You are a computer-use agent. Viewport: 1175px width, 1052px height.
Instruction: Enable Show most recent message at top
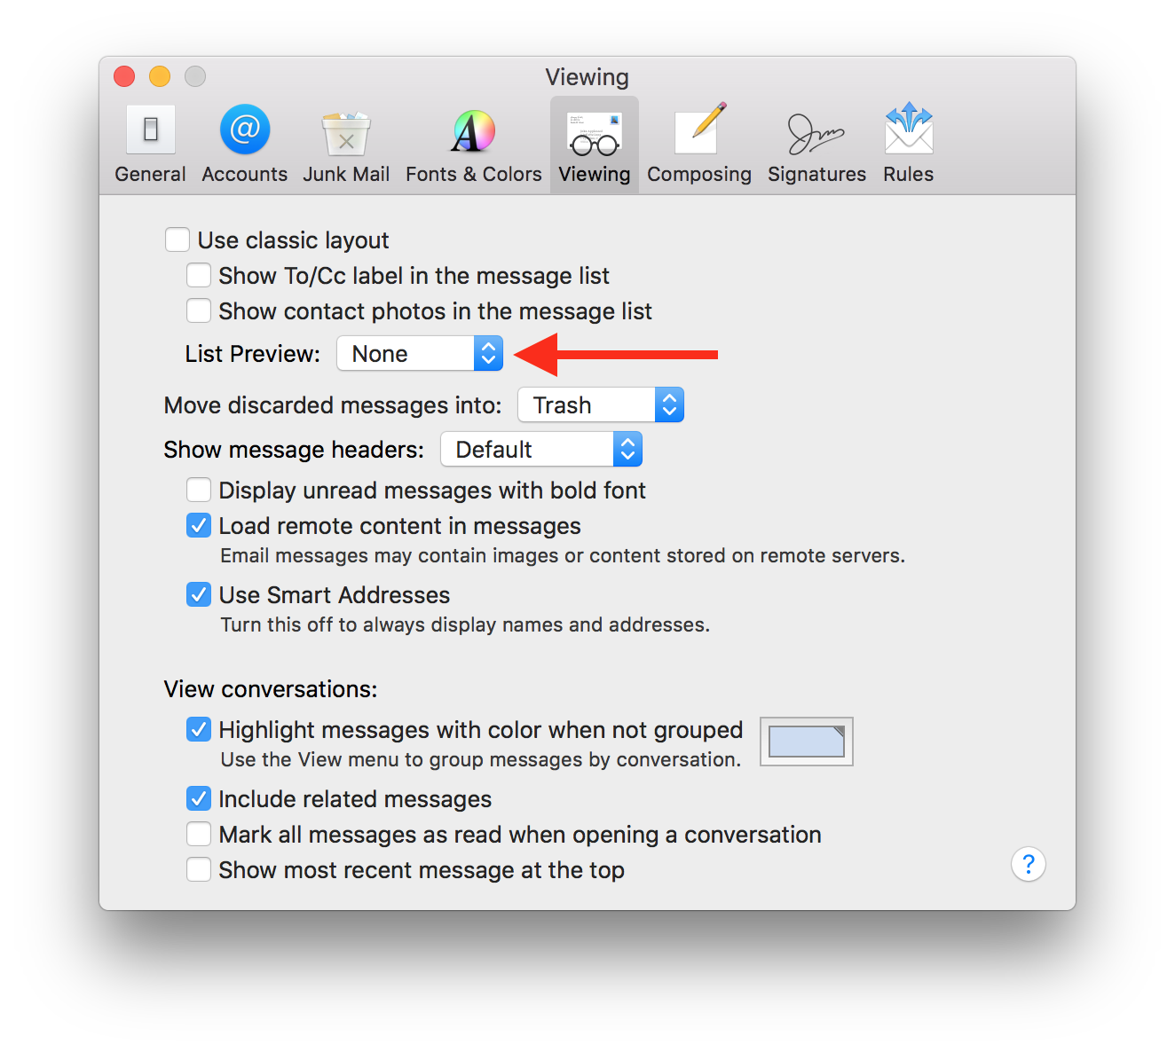click(x=199, y=869)
